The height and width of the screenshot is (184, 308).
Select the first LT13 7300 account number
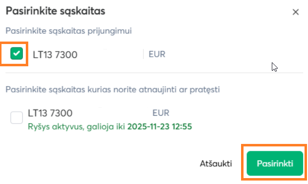click(55, 55)
